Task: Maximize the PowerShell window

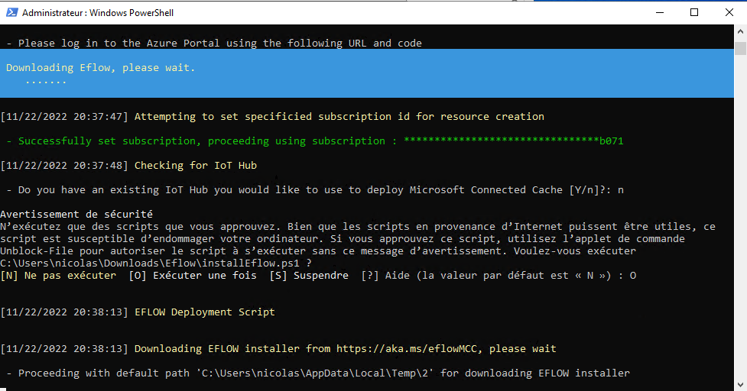Action: click(x=694, y=13)
